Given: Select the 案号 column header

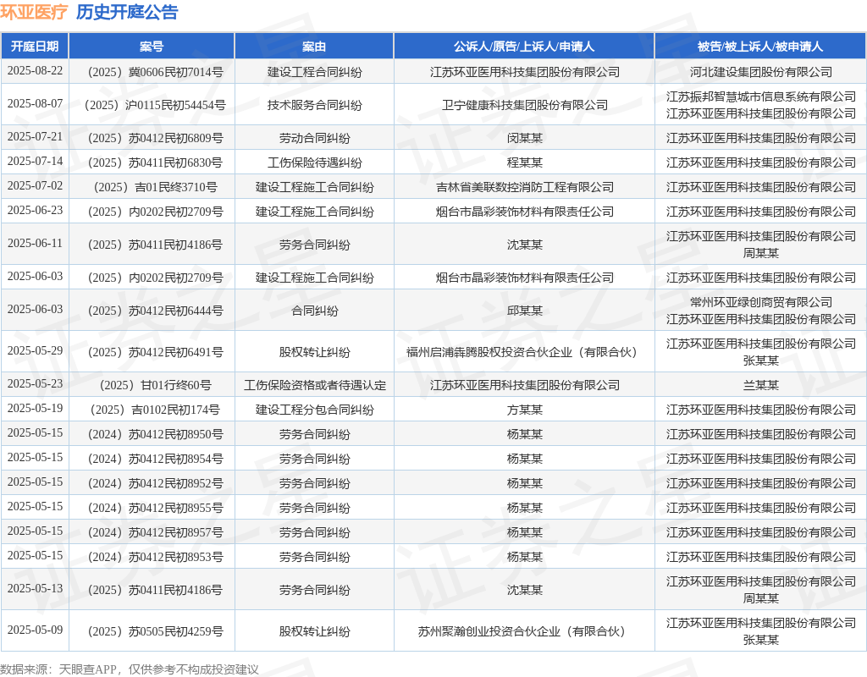Looking at the screenshot, I should (152, 47).
